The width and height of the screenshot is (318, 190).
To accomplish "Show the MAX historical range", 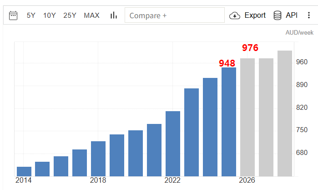I will [x=91, y=15].
